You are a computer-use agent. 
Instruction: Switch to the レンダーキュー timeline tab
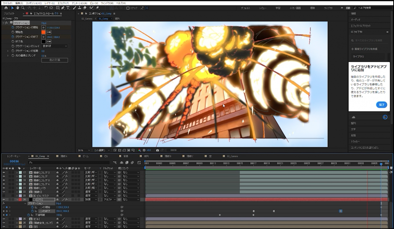click(13, 156)
